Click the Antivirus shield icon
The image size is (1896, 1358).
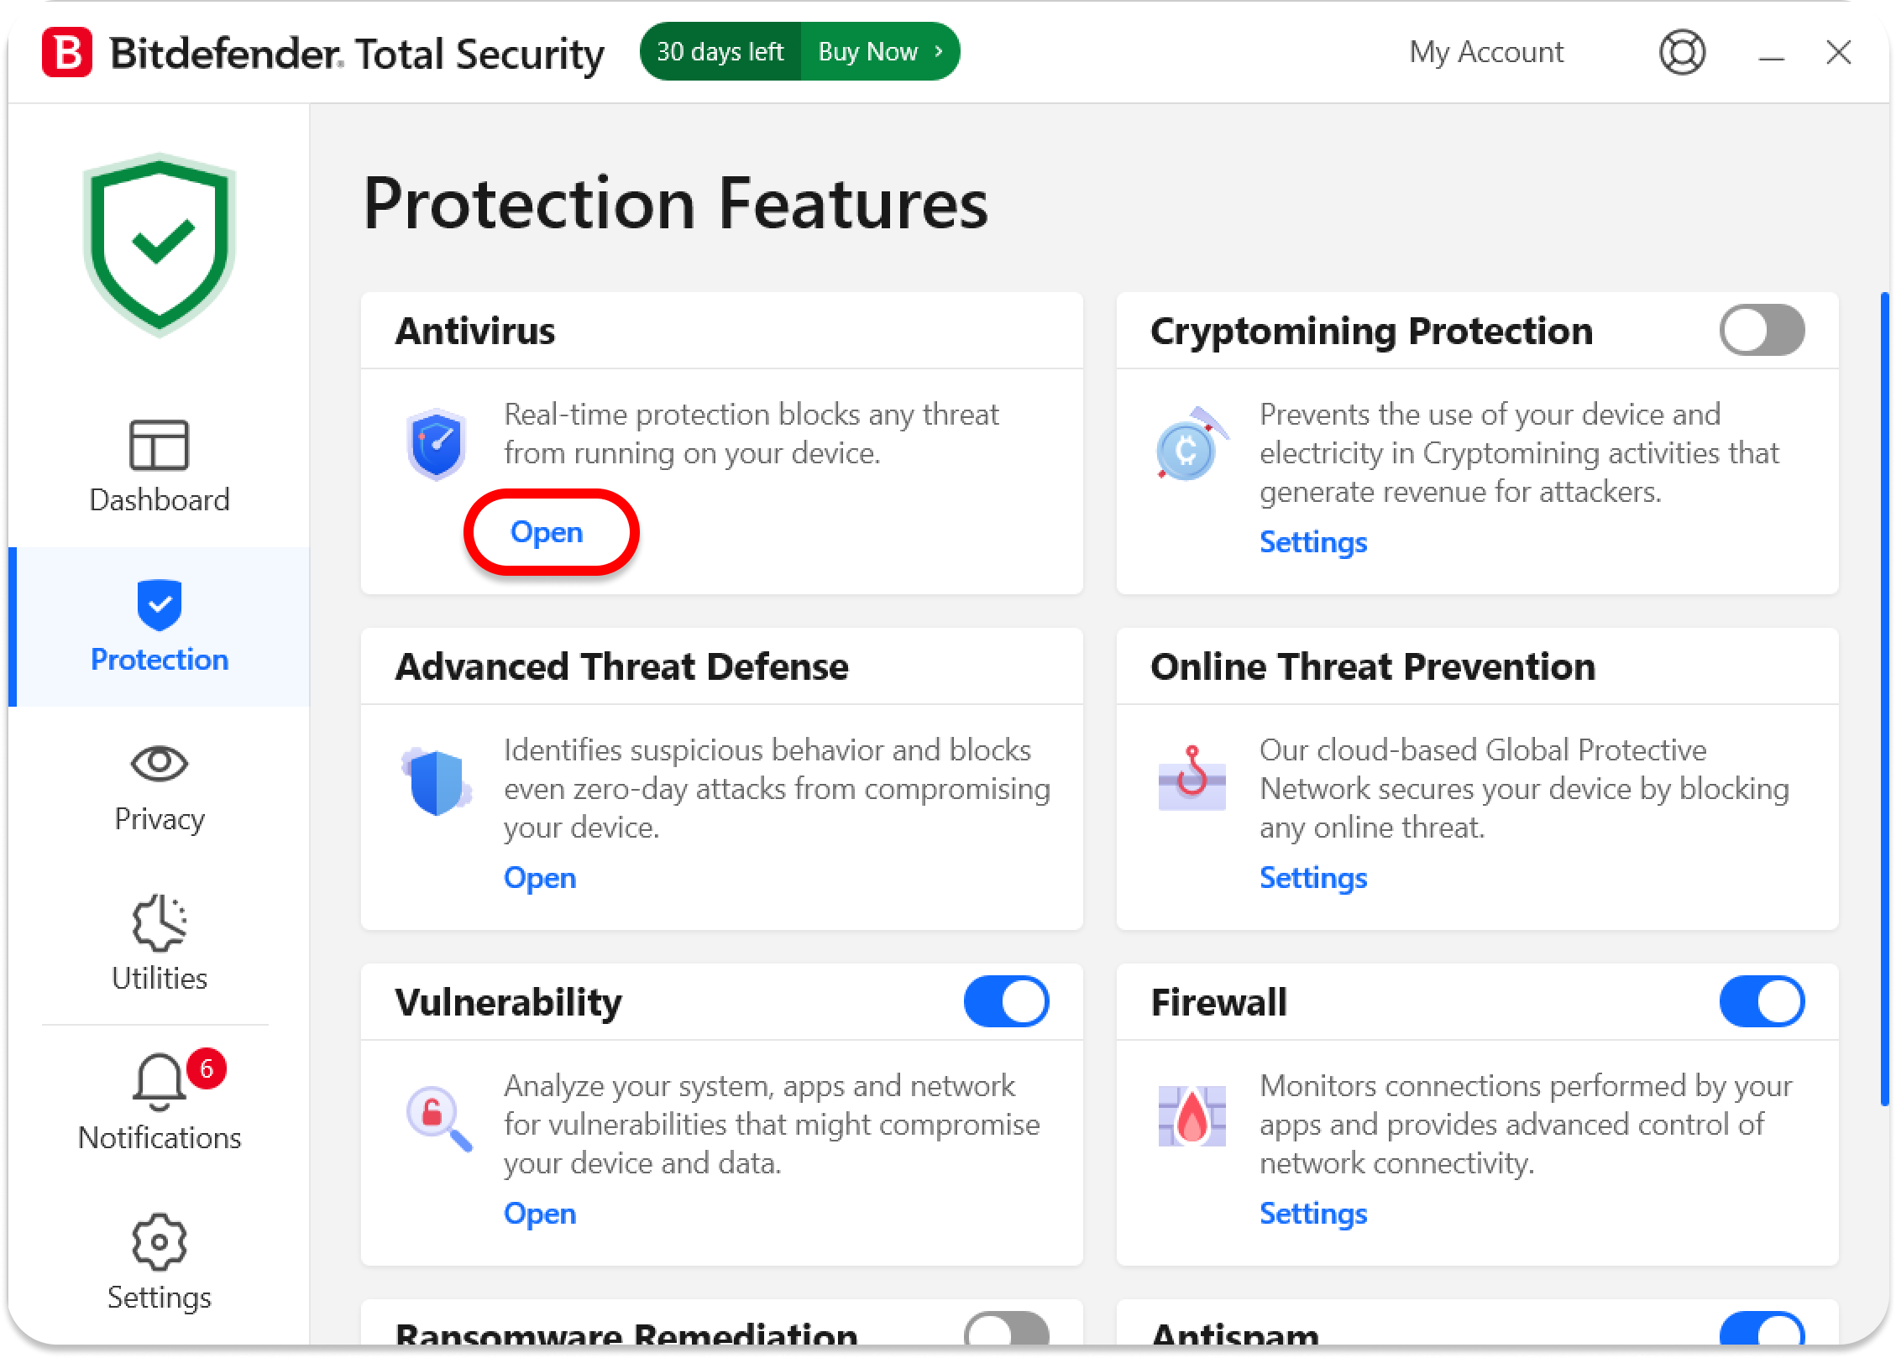[x=436, y=444]
